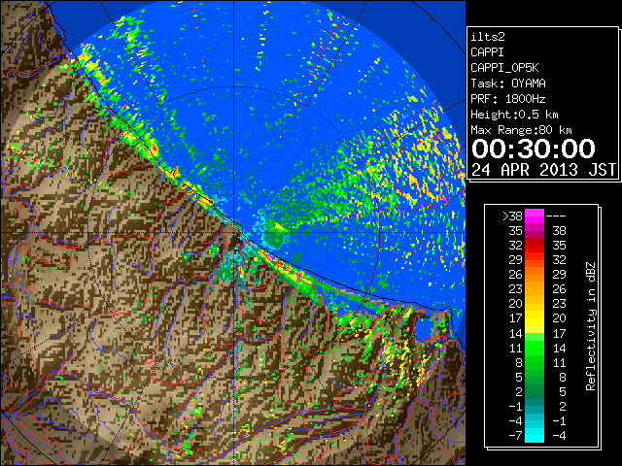Click the radar center at crosshair intersection
Viewport: 622px width, 466px height.
coord(233,233)
